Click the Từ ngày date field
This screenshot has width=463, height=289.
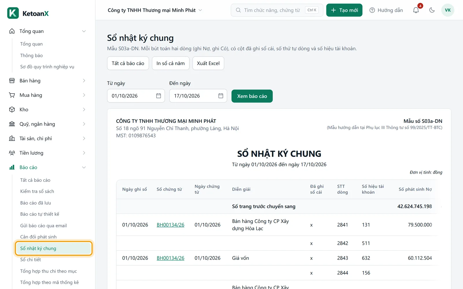[x=136, y=96]
